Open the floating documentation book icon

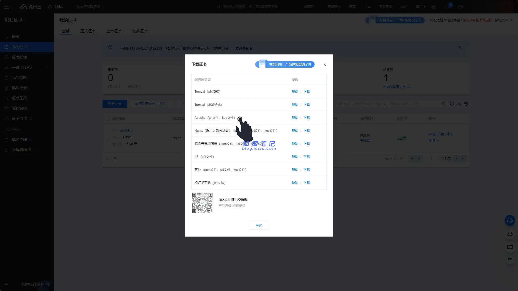coord(510,247)
